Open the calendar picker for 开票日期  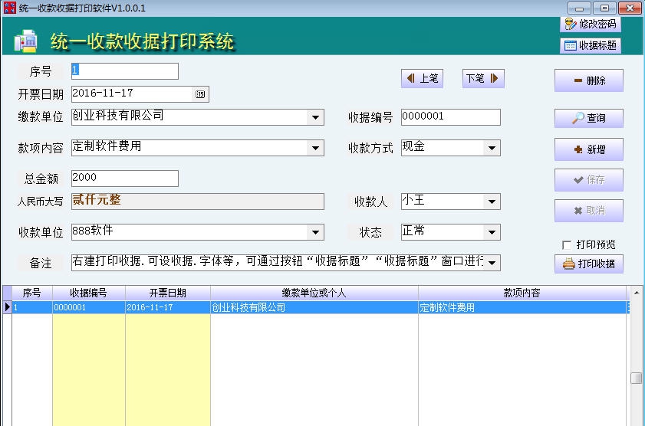200,94
